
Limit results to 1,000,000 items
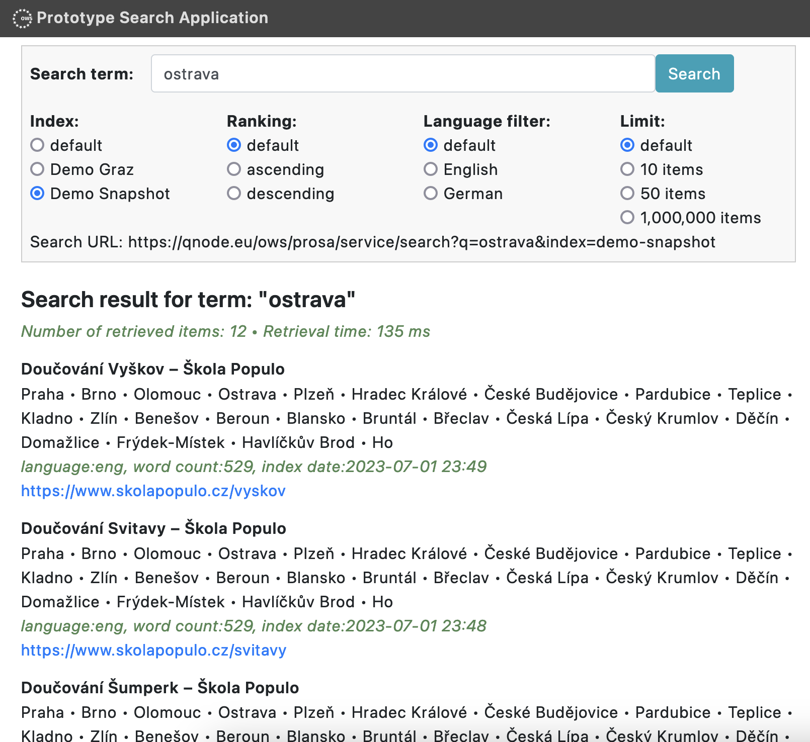click(627, 218)
